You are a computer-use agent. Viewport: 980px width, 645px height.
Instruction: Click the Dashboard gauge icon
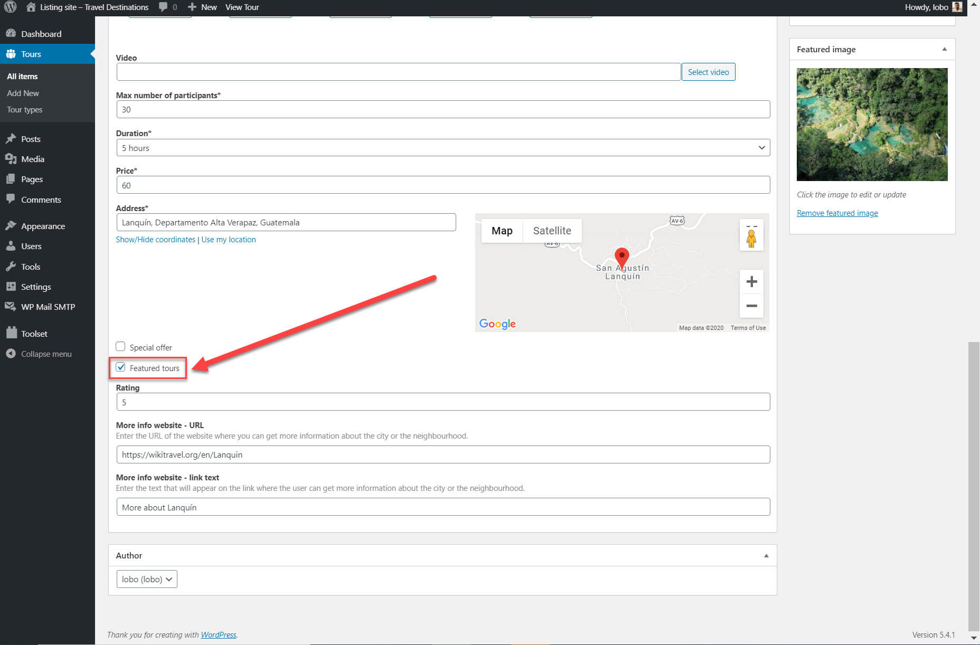coord(11,33)
